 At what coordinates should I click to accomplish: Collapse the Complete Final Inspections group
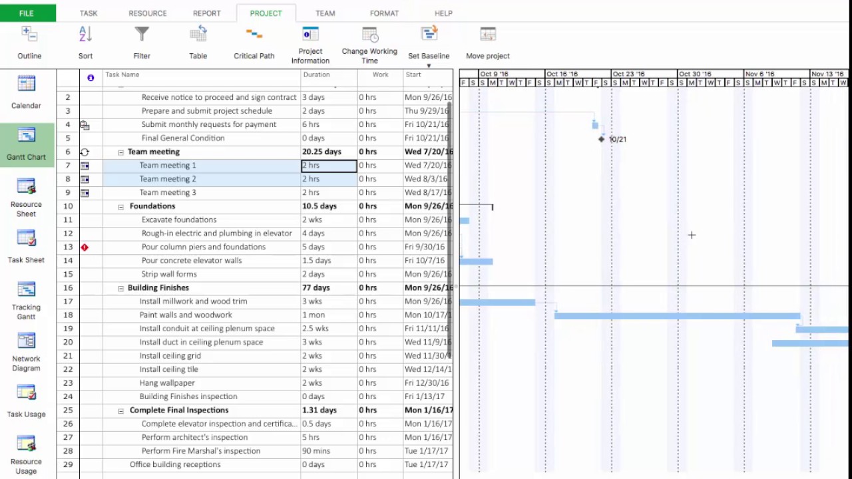pos(120,410)
